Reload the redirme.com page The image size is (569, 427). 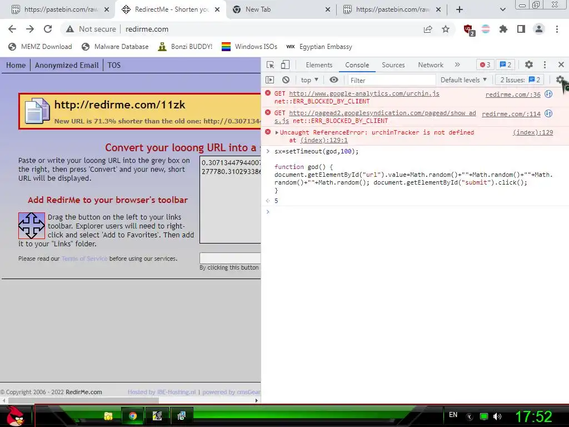point(48,29)
